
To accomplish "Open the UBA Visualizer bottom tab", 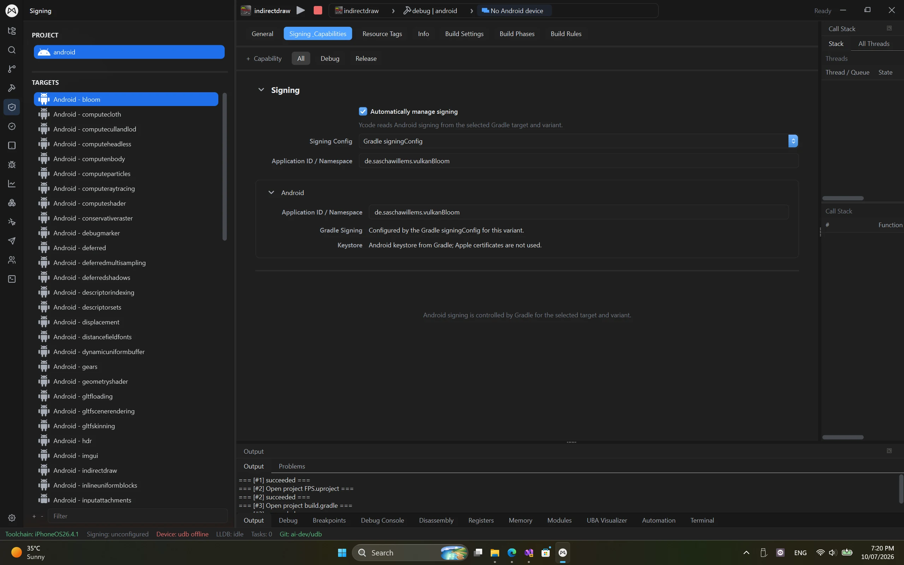I will tap(607, 520).
